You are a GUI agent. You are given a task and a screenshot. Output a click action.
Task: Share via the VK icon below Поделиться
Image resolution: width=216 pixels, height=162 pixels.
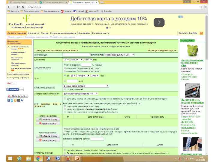point(9,100)
